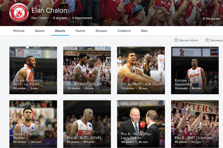The image size is (223, 148).
Task: Open the Pellicule tab
Action: pos(19,31)
